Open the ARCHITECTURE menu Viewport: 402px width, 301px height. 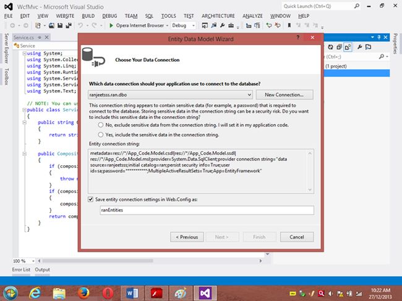click(x=218, y=16)
